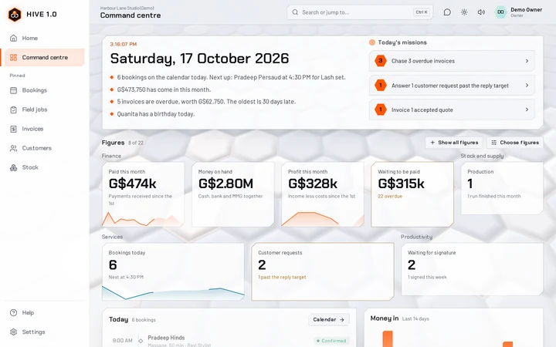
Task: Expand chevron on customer request mission
Action: [527, 86]
